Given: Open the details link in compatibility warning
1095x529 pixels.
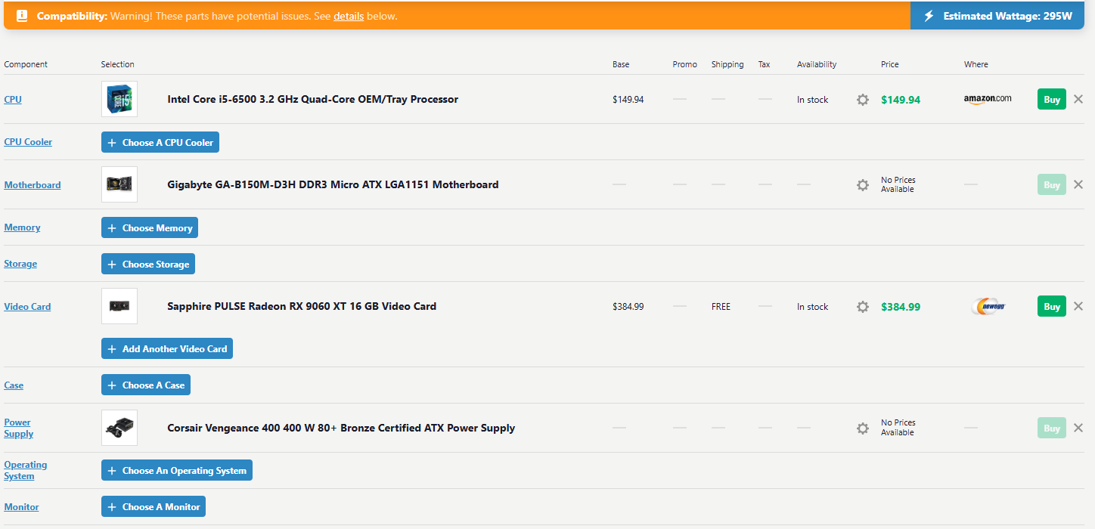Looking at the screenshot, I should click(x=349, y=16).
